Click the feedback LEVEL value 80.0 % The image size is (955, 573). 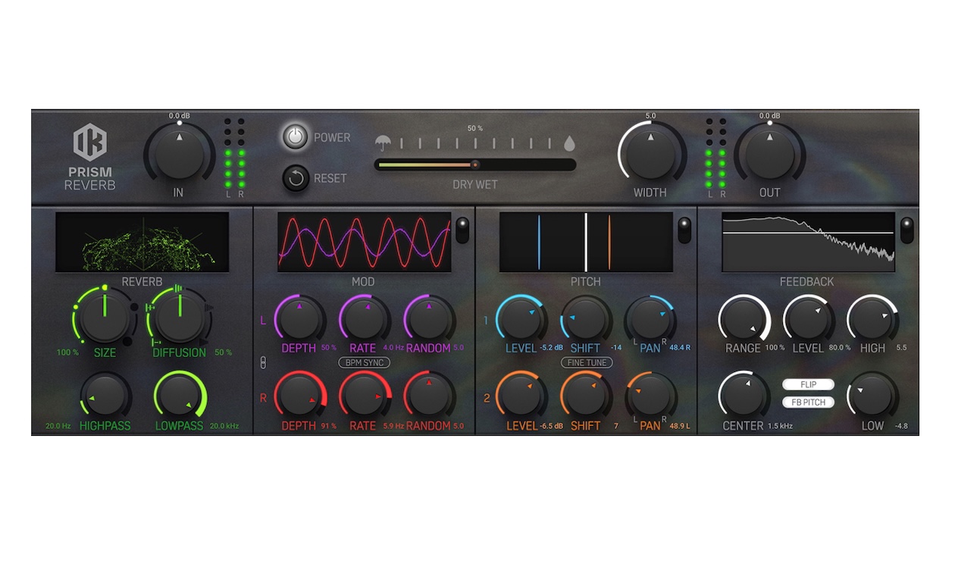[839, 348]
